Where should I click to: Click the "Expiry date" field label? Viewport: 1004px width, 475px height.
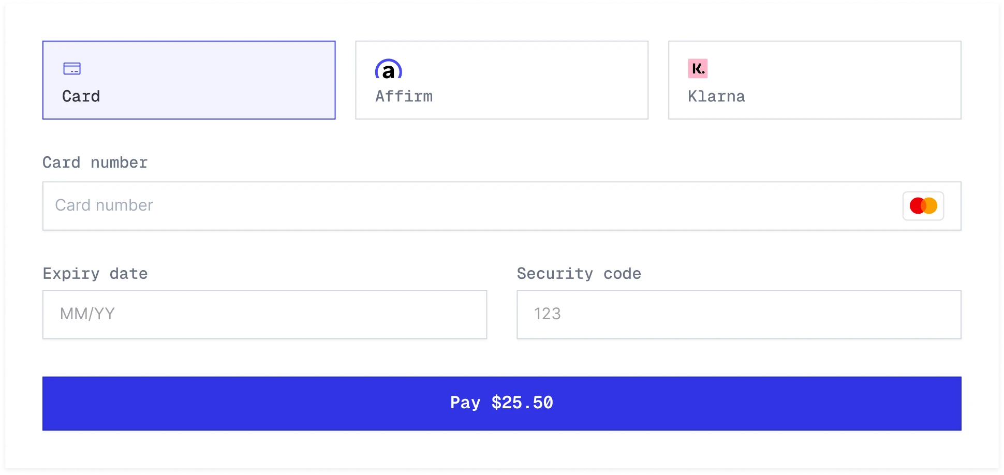(x=95, y=273)
